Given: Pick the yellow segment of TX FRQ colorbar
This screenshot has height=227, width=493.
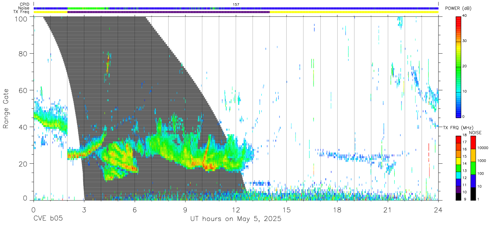Looking at the screenshot, I should click(x=458, y=161).
